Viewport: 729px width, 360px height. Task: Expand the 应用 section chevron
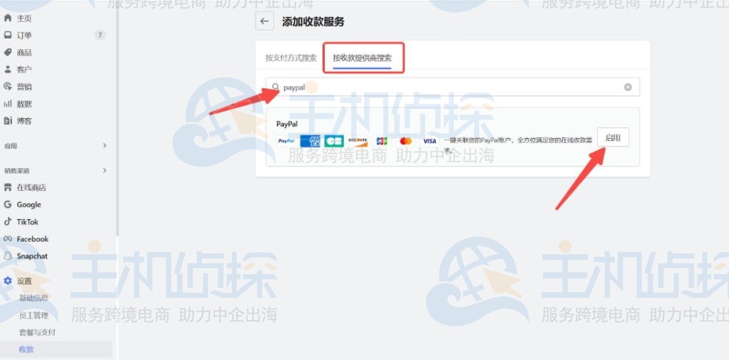(x=105, y=146)
